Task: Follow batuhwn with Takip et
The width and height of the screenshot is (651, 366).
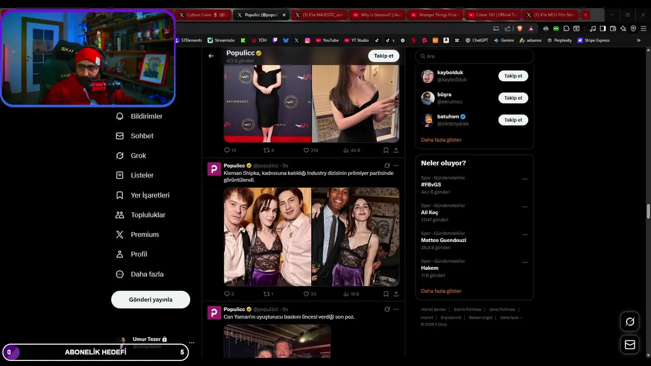Action: pos(513,120)
